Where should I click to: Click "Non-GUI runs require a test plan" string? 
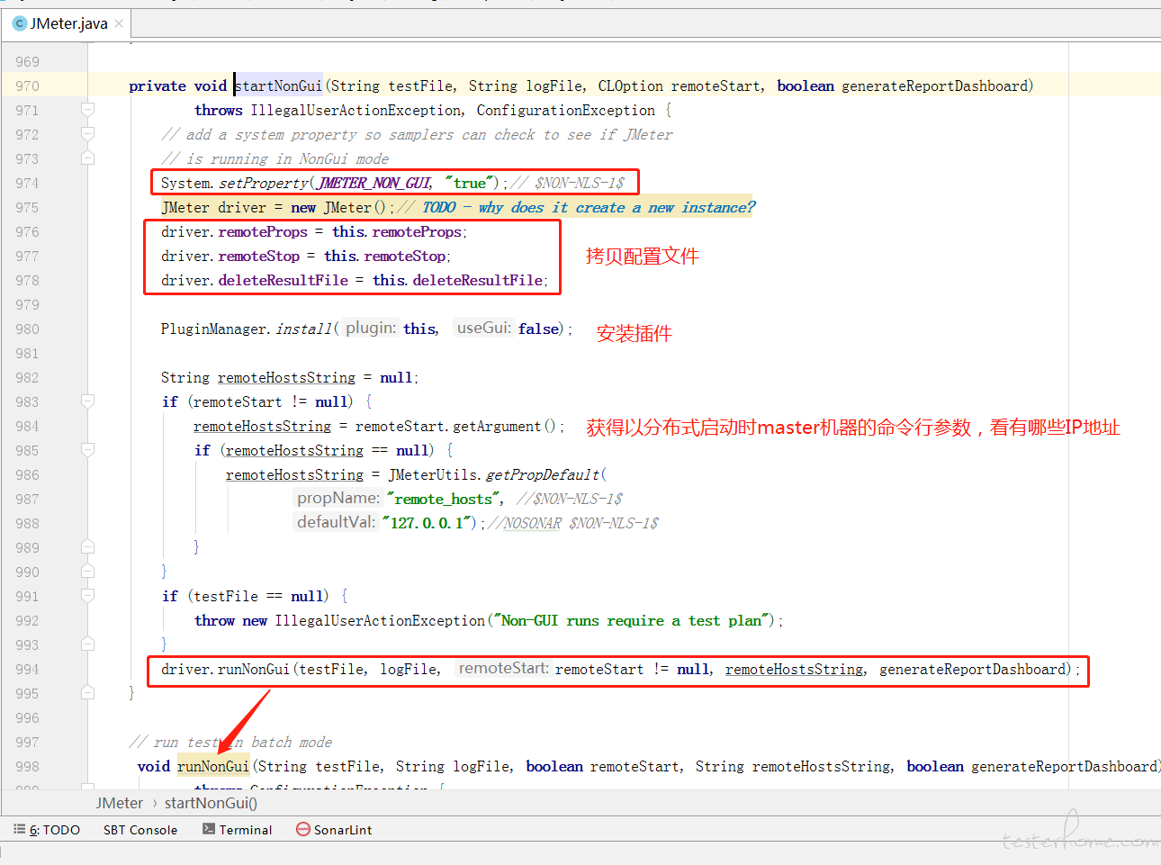click(x=633, y=620)
